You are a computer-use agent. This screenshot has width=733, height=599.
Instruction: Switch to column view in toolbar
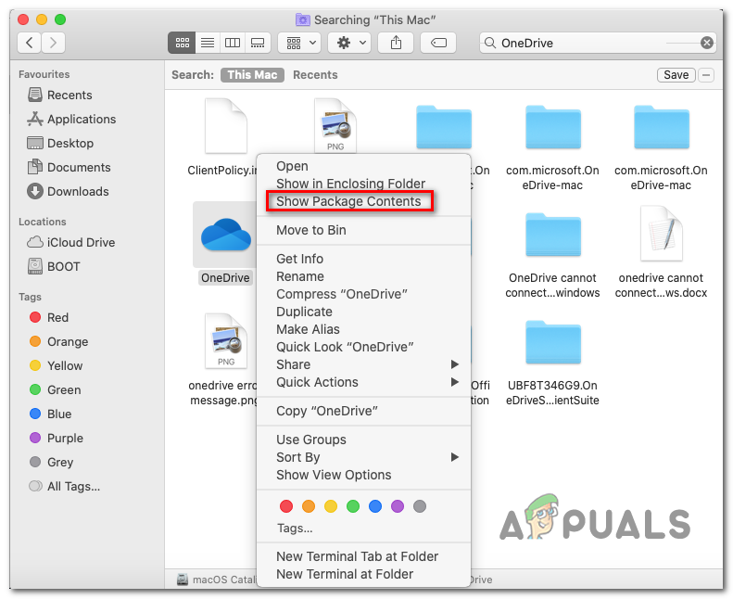pos(233,43)
